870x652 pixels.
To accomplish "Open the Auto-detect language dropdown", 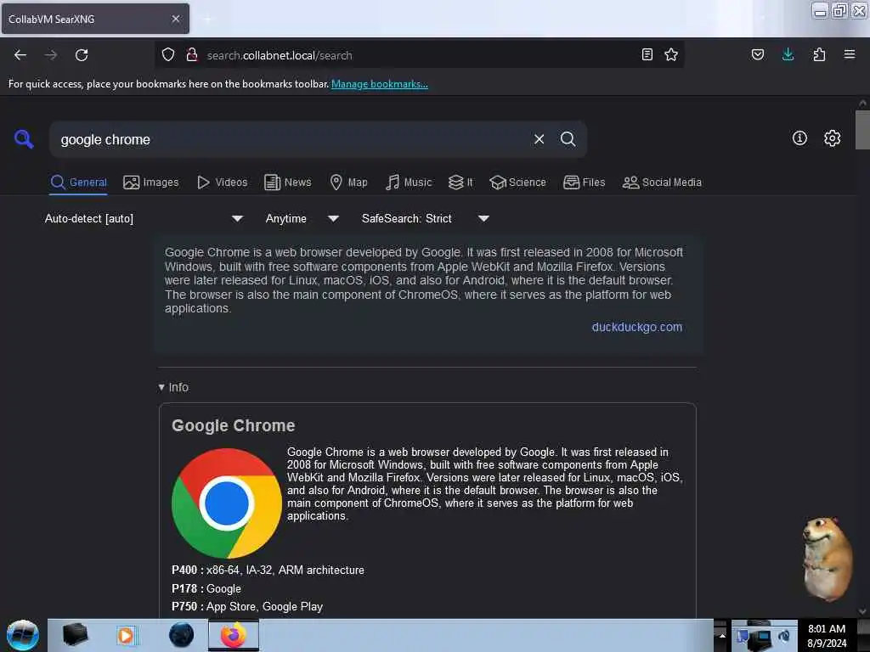I will point(144,218).
